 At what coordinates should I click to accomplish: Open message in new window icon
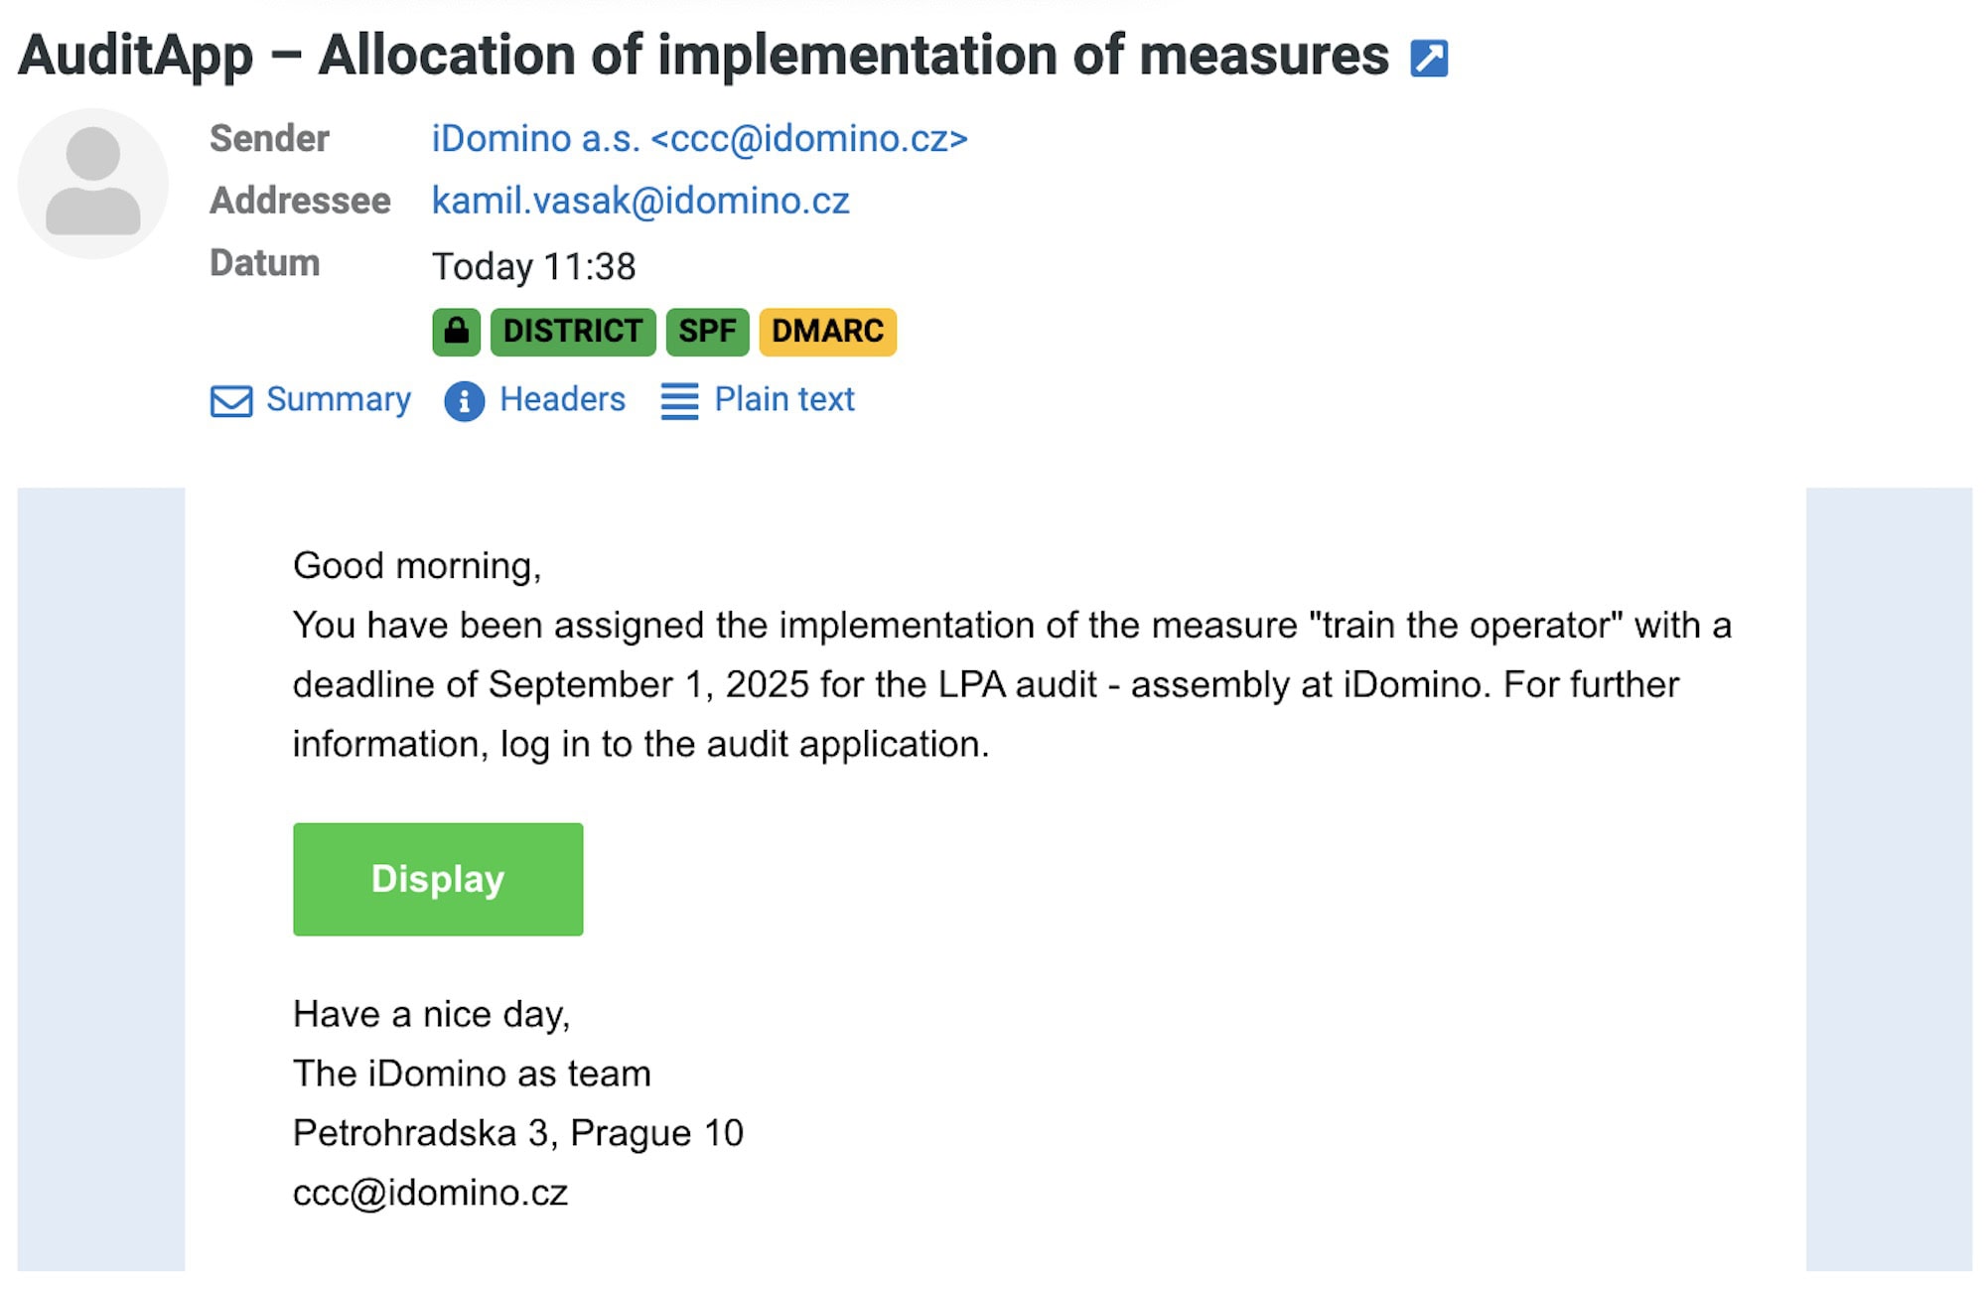click(x=1429, y=58)
